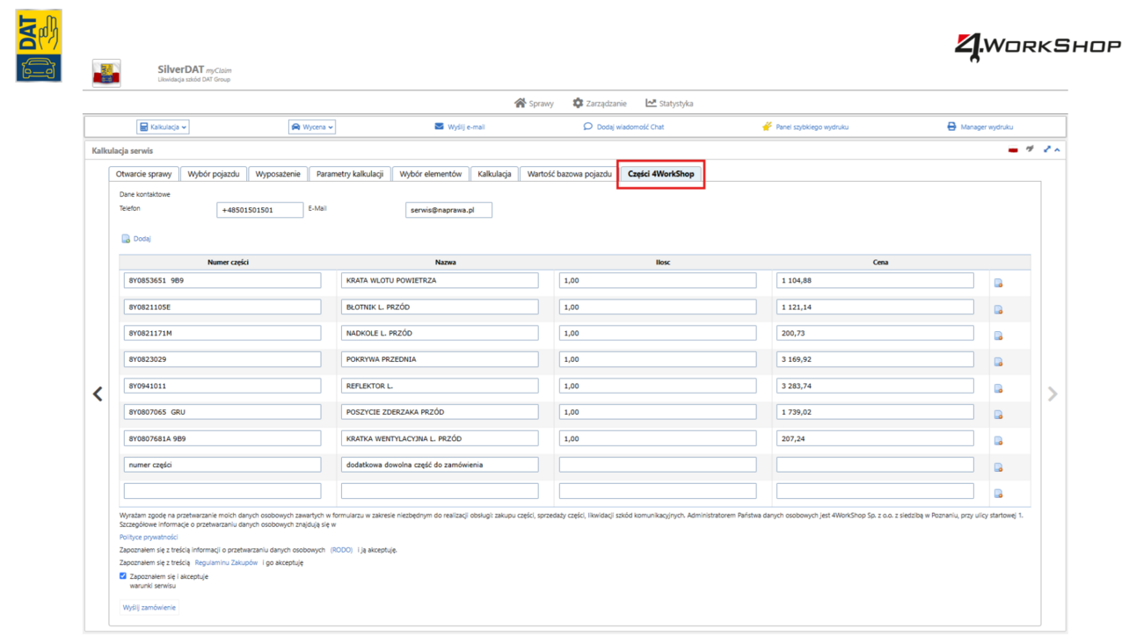Switch to Kalkulacja tab
1136x643 pixels.
(494, 174)
